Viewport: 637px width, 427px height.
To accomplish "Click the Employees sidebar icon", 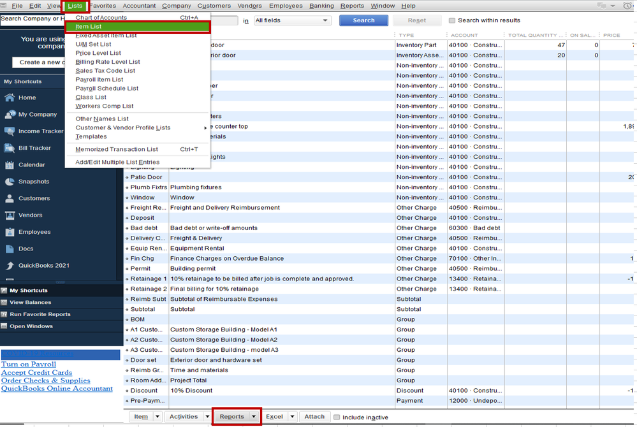I will pyautogui.click(x=10, y=232).
